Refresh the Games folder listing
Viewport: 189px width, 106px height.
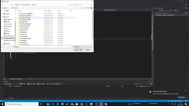point(70,5)
